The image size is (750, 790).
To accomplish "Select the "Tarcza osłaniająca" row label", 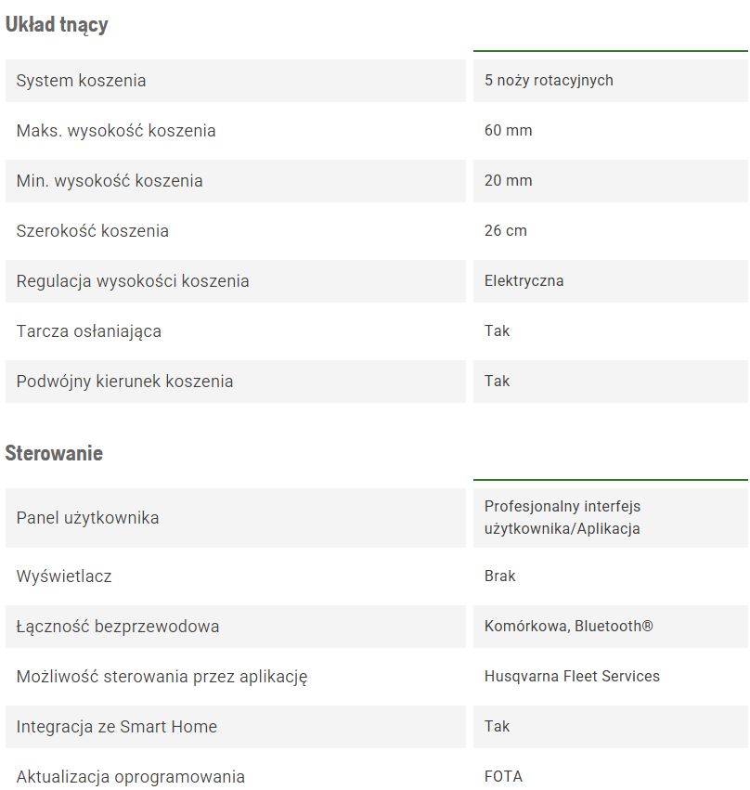I will (x=89, y=331).
